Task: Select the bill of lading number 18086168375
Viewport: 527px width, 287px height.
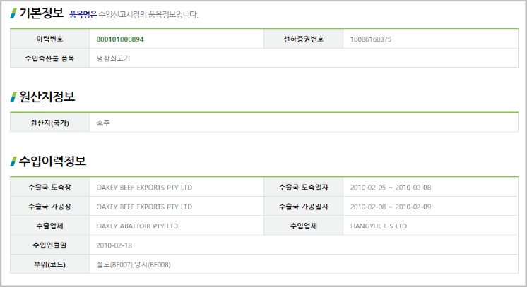Action: pos(371,39)
